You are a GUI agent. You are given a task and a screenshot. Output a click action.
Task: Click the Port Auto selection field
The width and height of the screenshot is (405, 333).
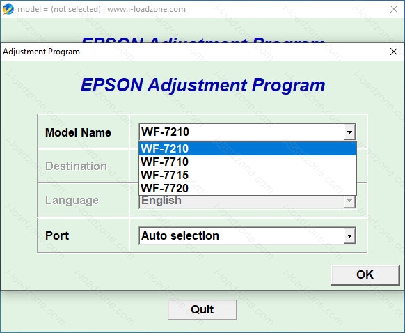coord(247,235)
